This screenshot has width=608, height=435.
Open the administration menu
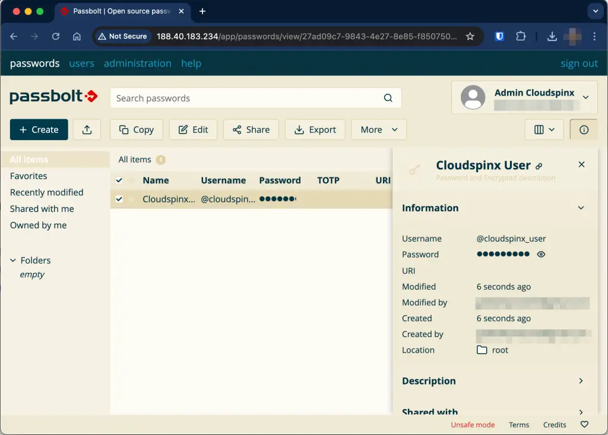click(x=138, y=63)
